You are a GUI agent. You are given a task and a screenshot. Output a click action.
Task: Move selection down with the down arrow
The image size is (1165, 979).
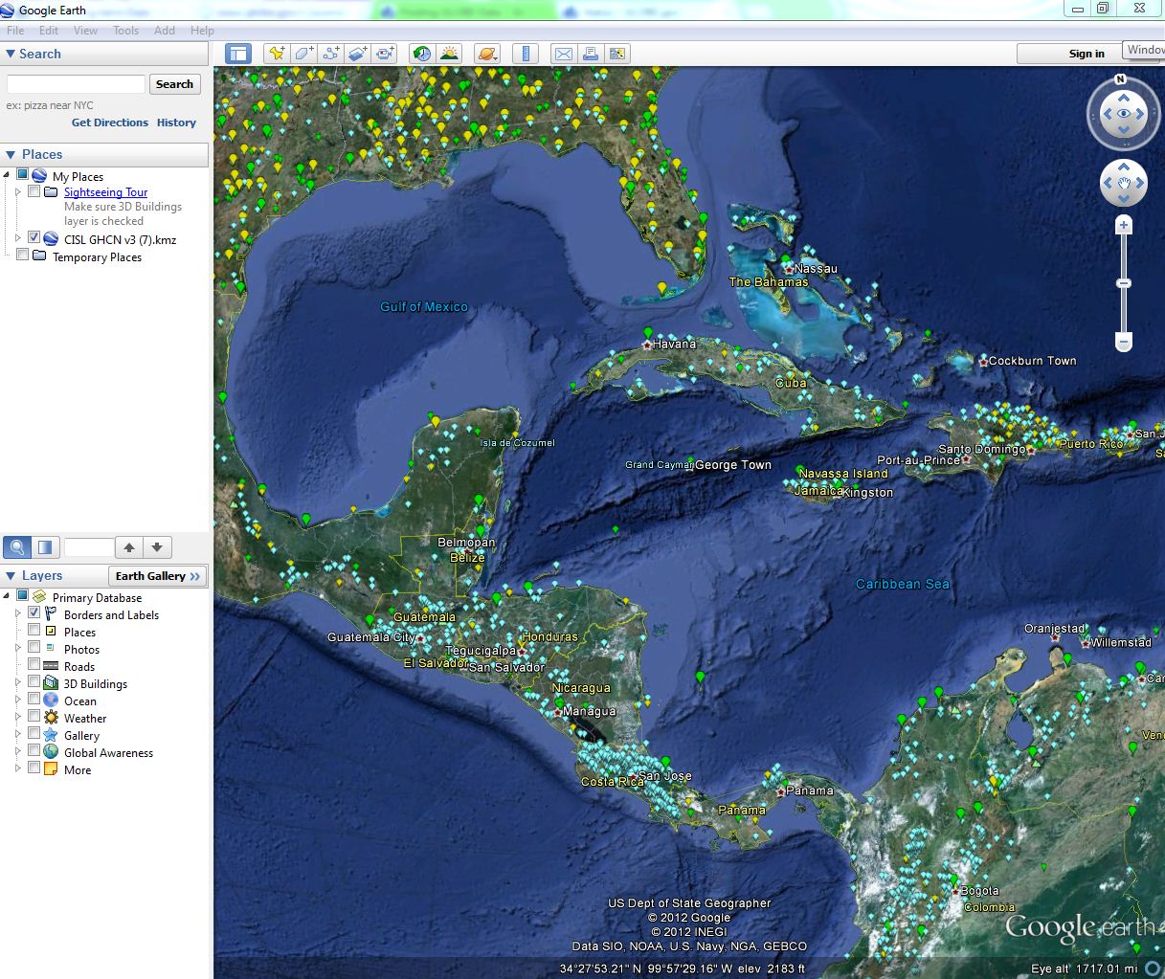coord(157,547)
